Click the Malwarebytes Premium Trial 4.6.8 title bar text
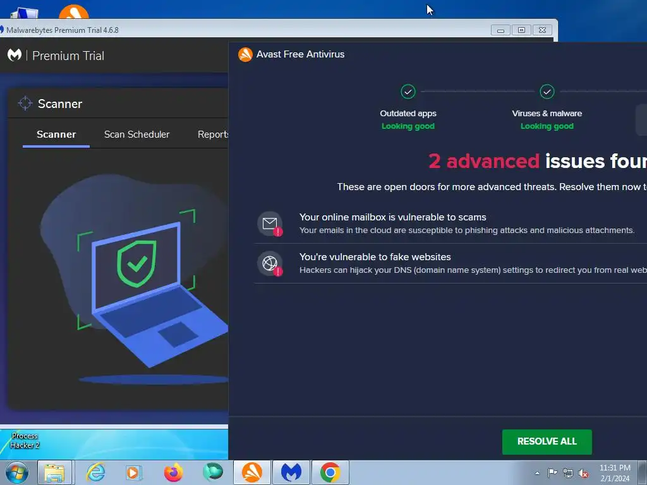This screenshot has height=485, width=647. [63, 30]
